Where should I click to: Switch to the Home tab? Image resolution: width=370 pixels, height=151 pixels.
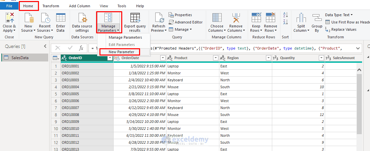point(28,6)
